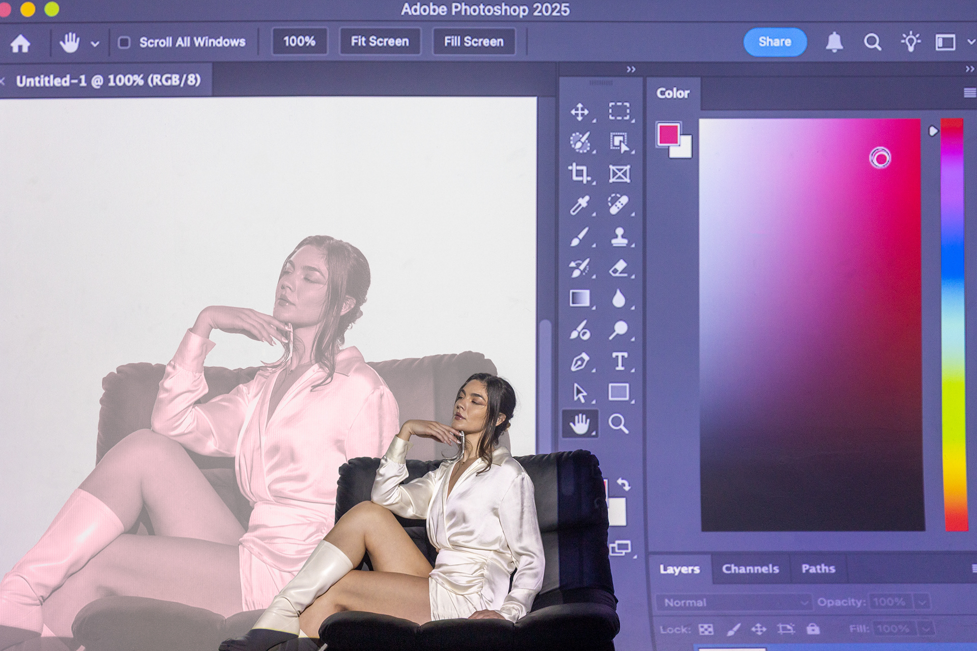Select the Horizontal Type tool
Image resolution: width=977 pixels, height=651 pixels.
pyautogui.click(x=619, y=362)
